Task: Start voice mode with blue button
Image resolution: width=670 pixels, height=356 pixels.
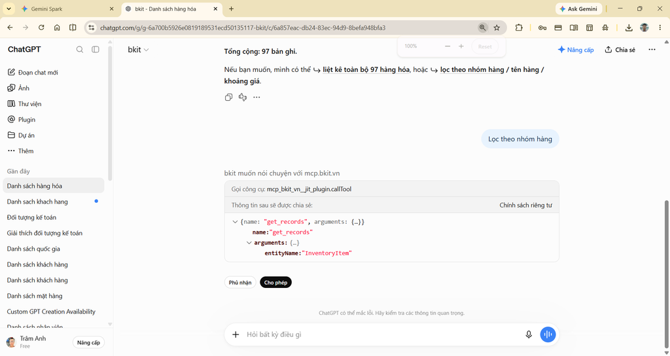Action: pos(548,334)
